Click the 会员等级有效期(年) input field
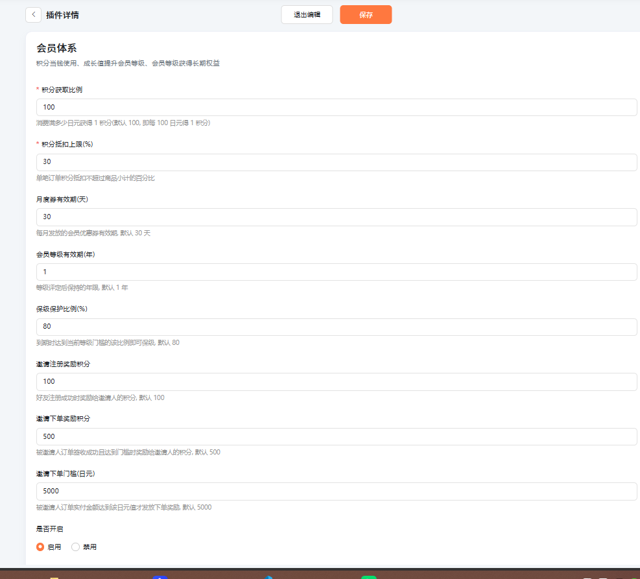The image size is (640, 579). click(x=337, y=272)
